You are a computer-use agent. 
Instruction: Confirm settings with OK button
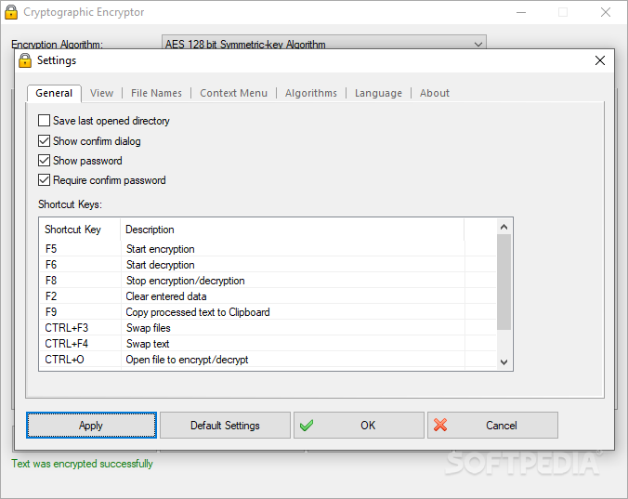[x=359, y=426]
